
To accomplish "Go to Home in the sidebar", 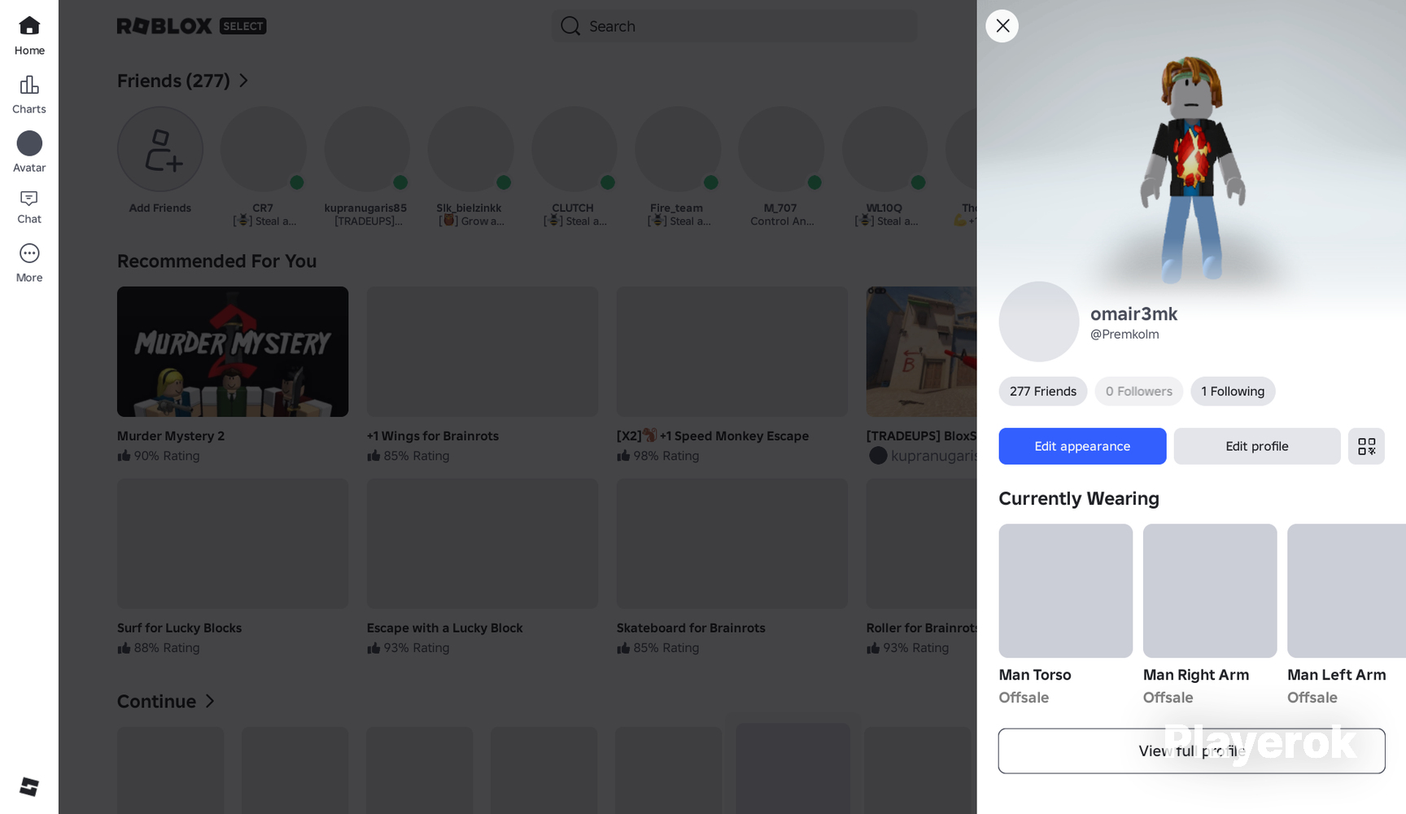I will click(x=29, y=37).
